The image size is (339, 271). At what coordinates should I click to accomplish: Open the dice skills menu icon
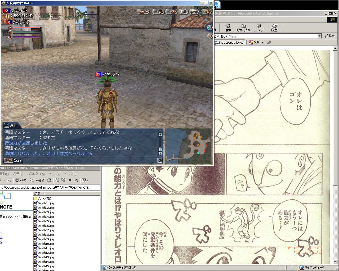pyautogui.click(x=184, y=11)
